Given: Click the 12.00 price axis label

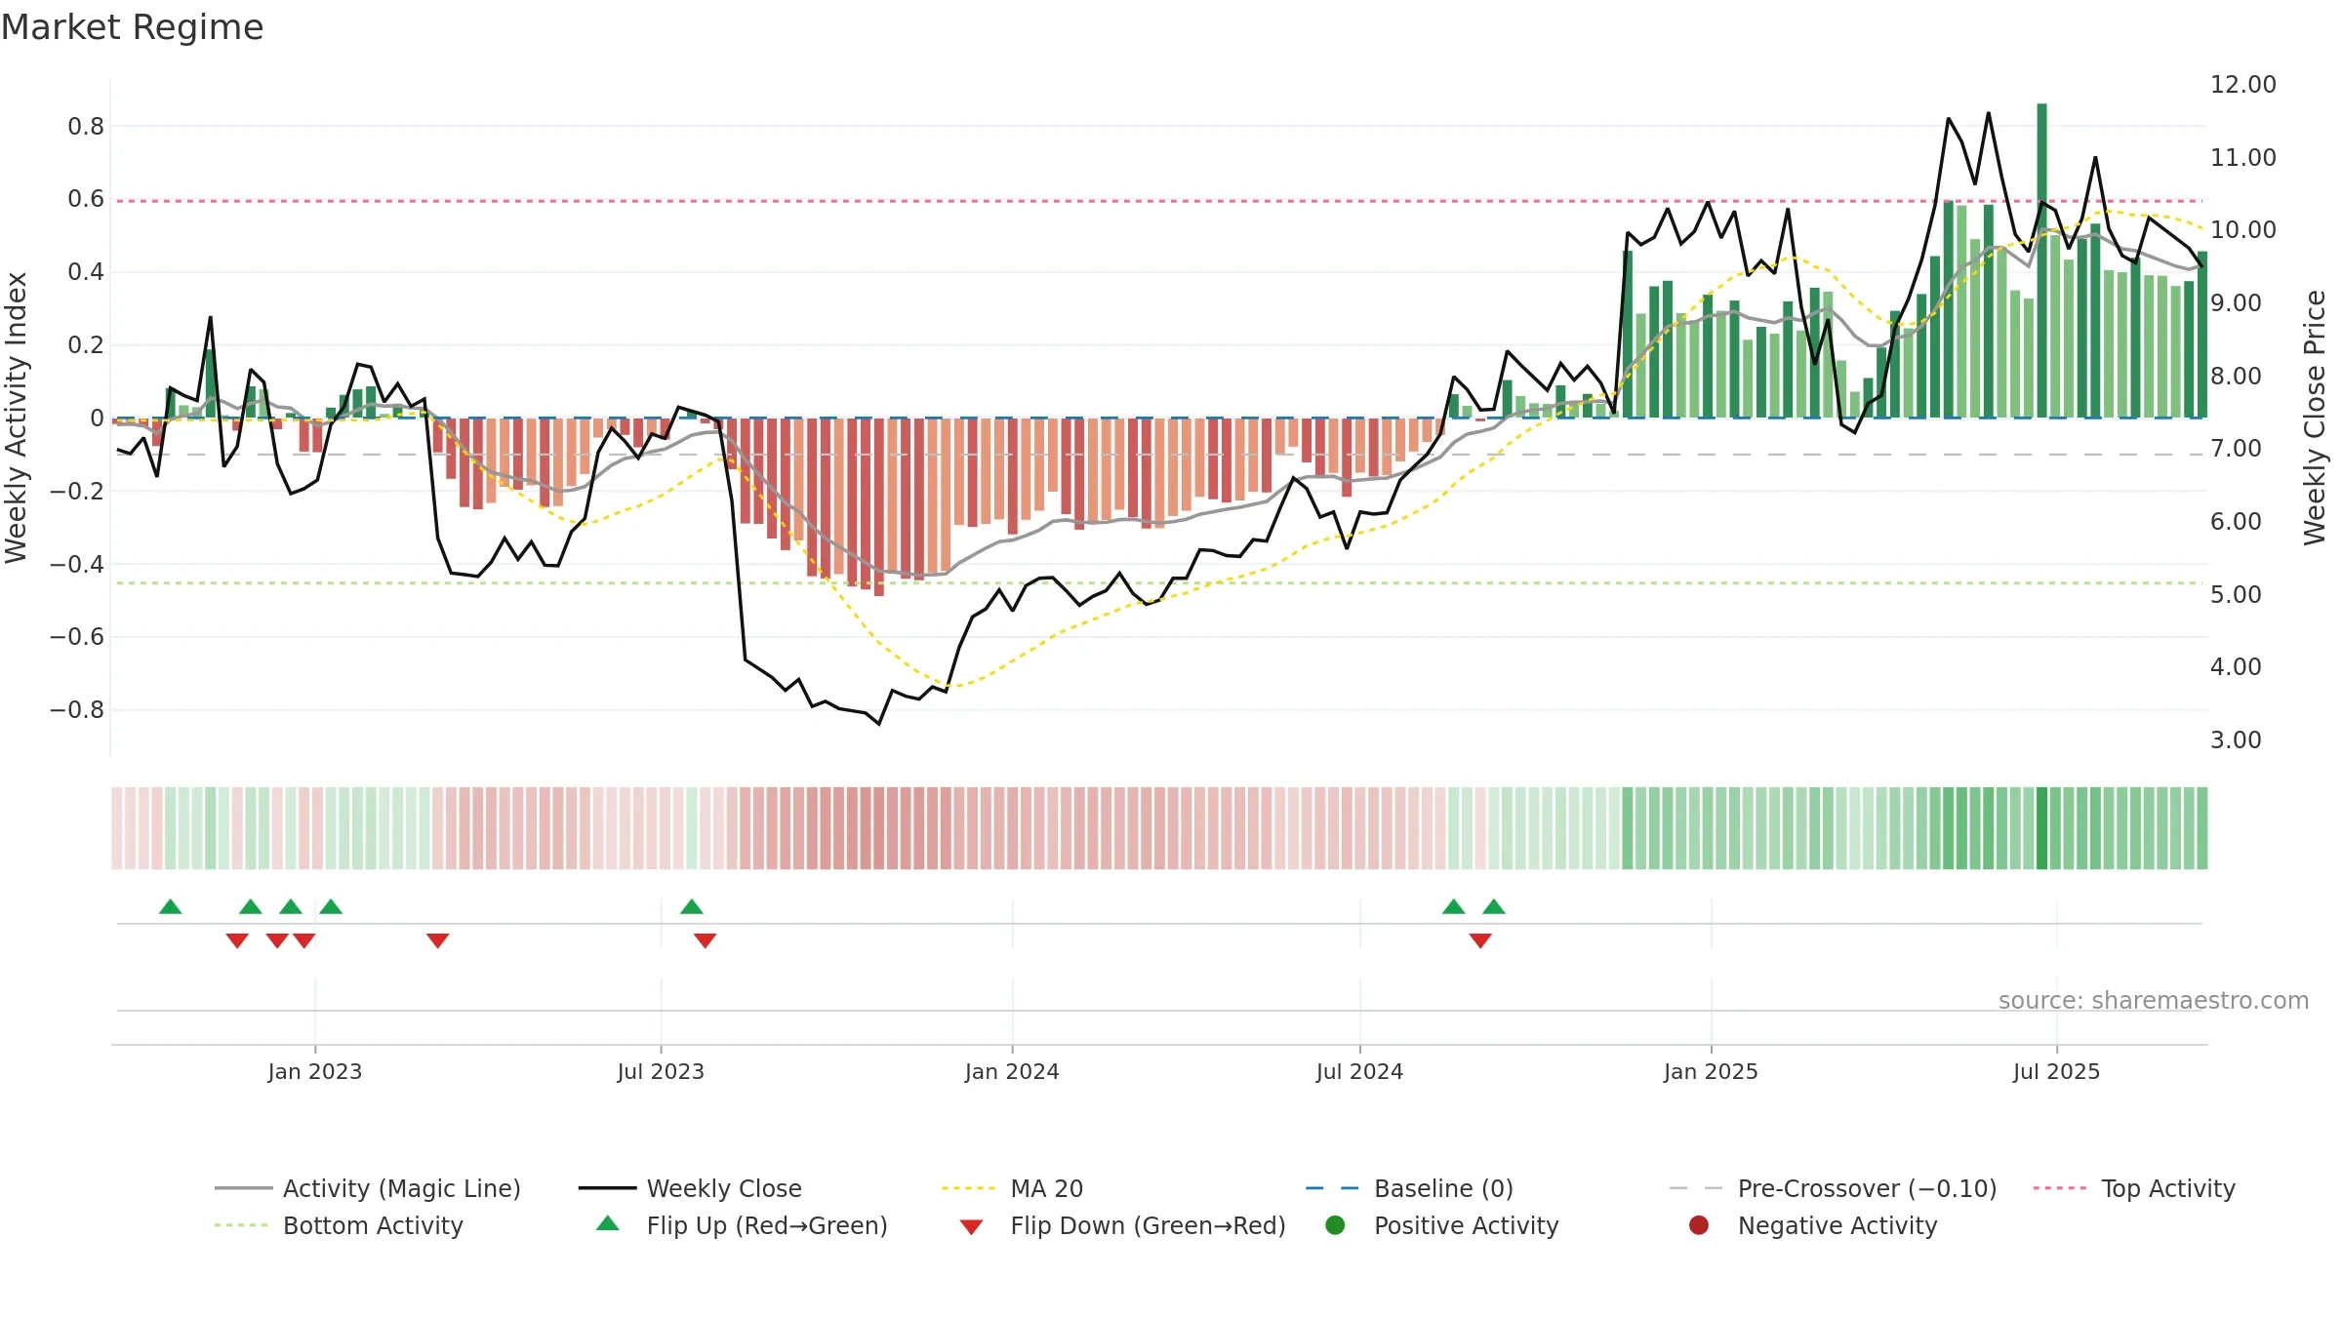Looking at the screenshot, I should (2243, 85).
